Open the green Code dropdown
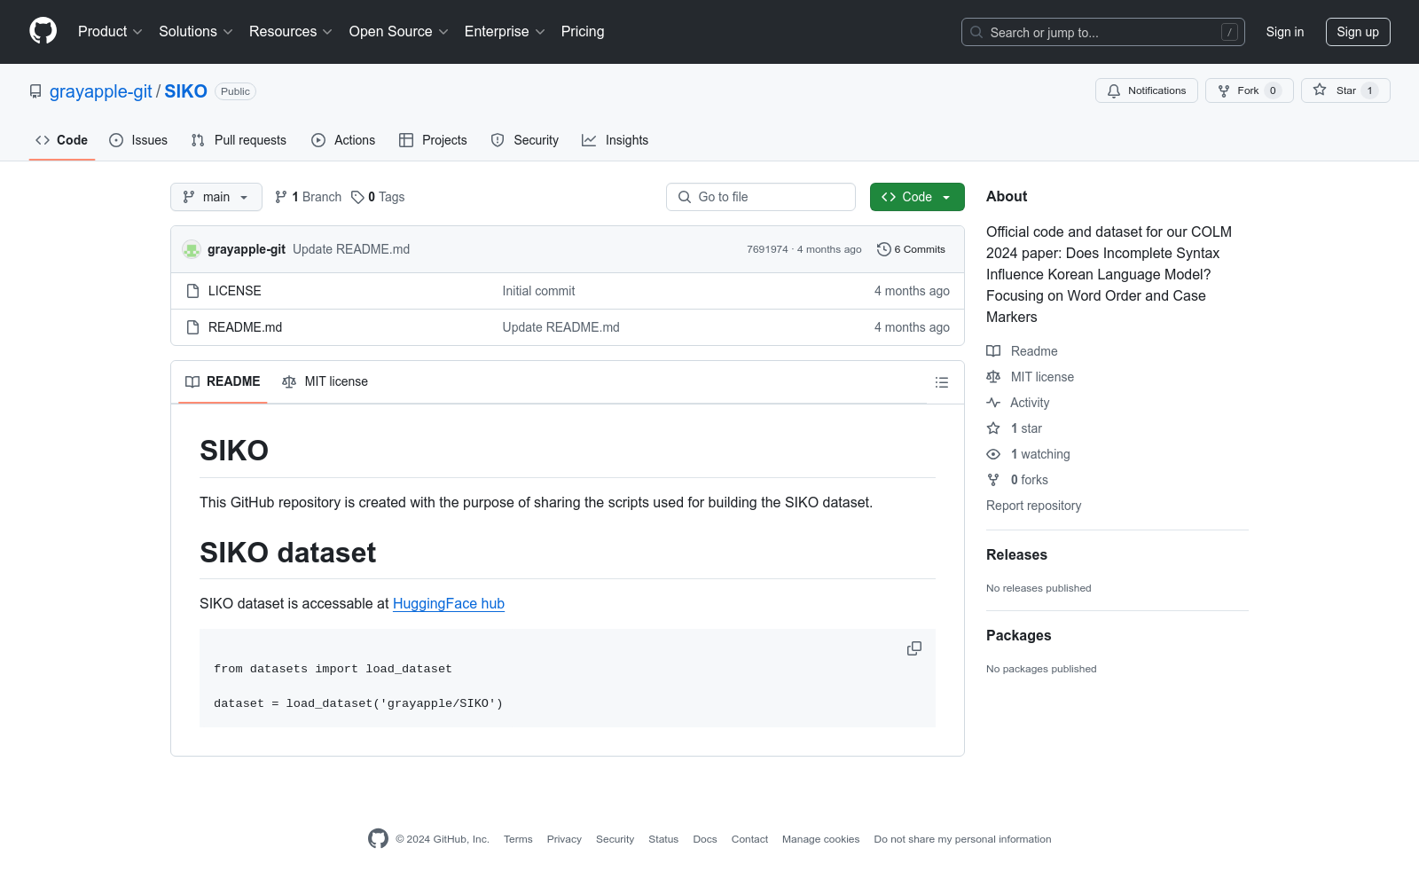Viewport: 1419px width, 887px height. (x=917, y=197)
